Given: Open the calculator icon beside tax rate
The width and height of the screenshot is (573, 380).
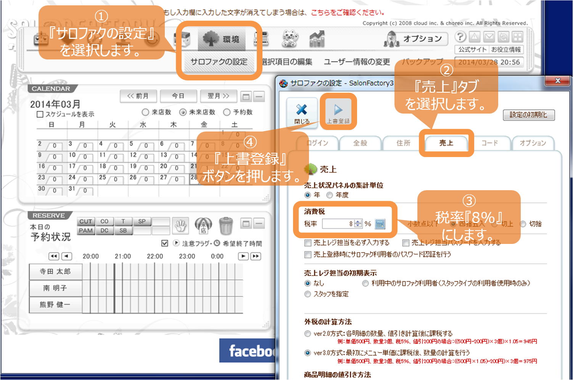Looking at the screenshot, I should click(380, 224).
